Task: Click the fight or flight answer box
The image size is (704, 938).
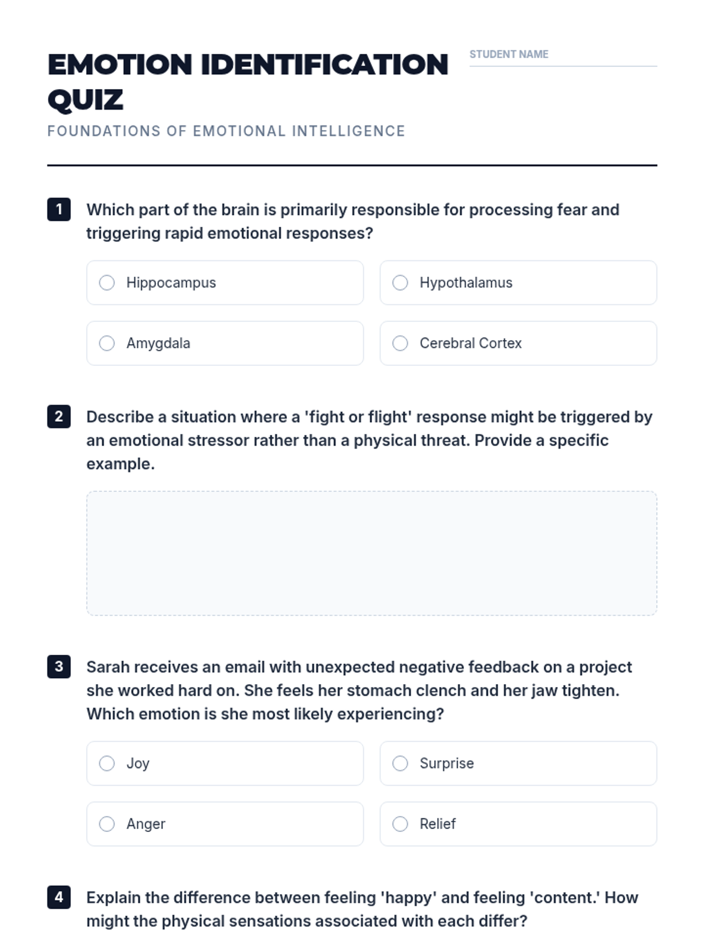Action: point(371,553)
